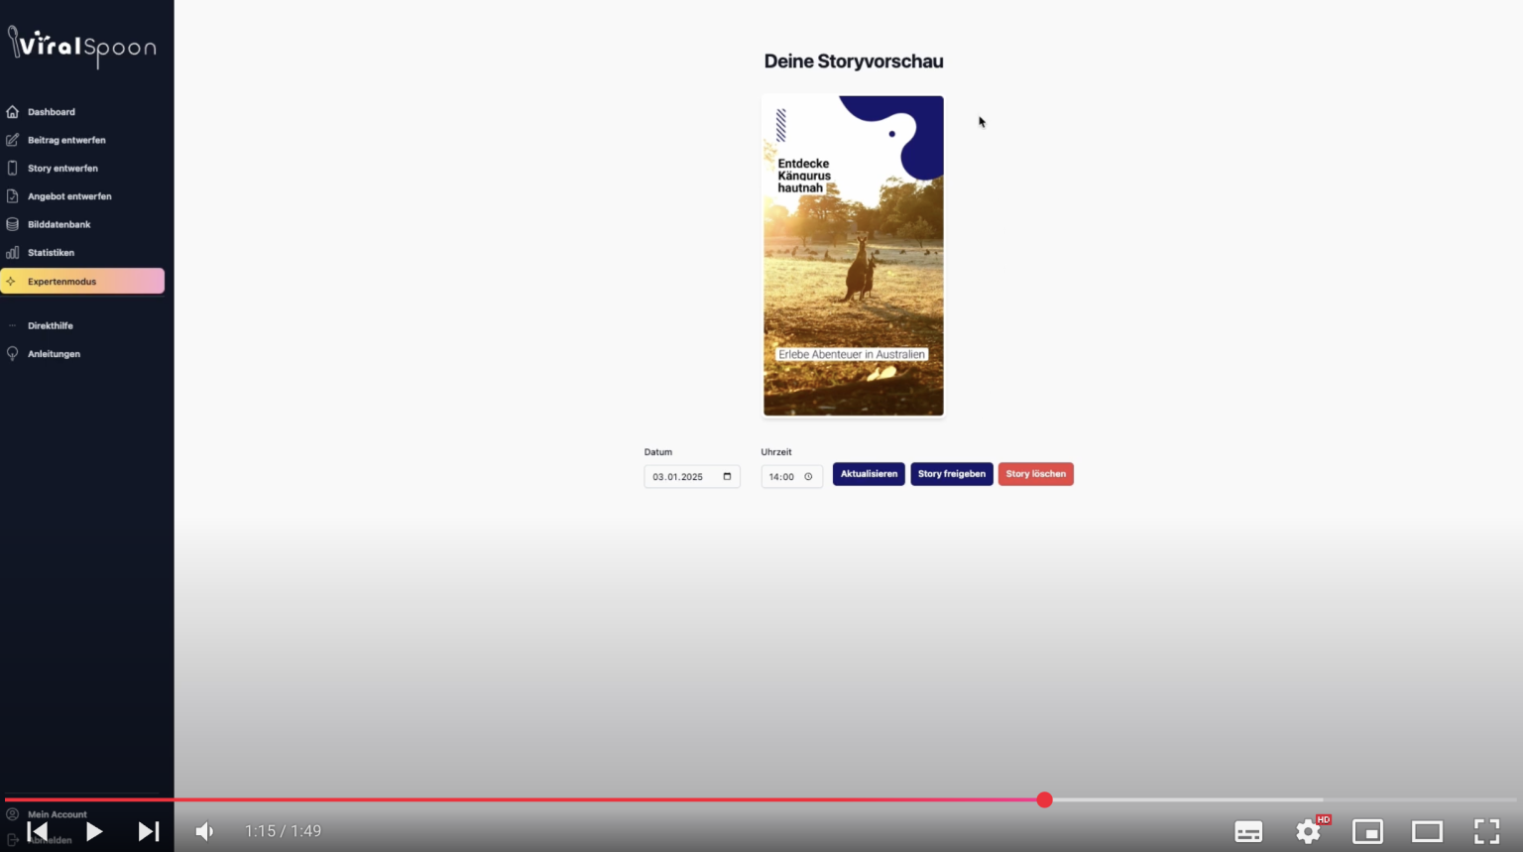This screenshot has width=1523, height=852.
Task: Click the red video progress scrubber
Action: 1044,799
